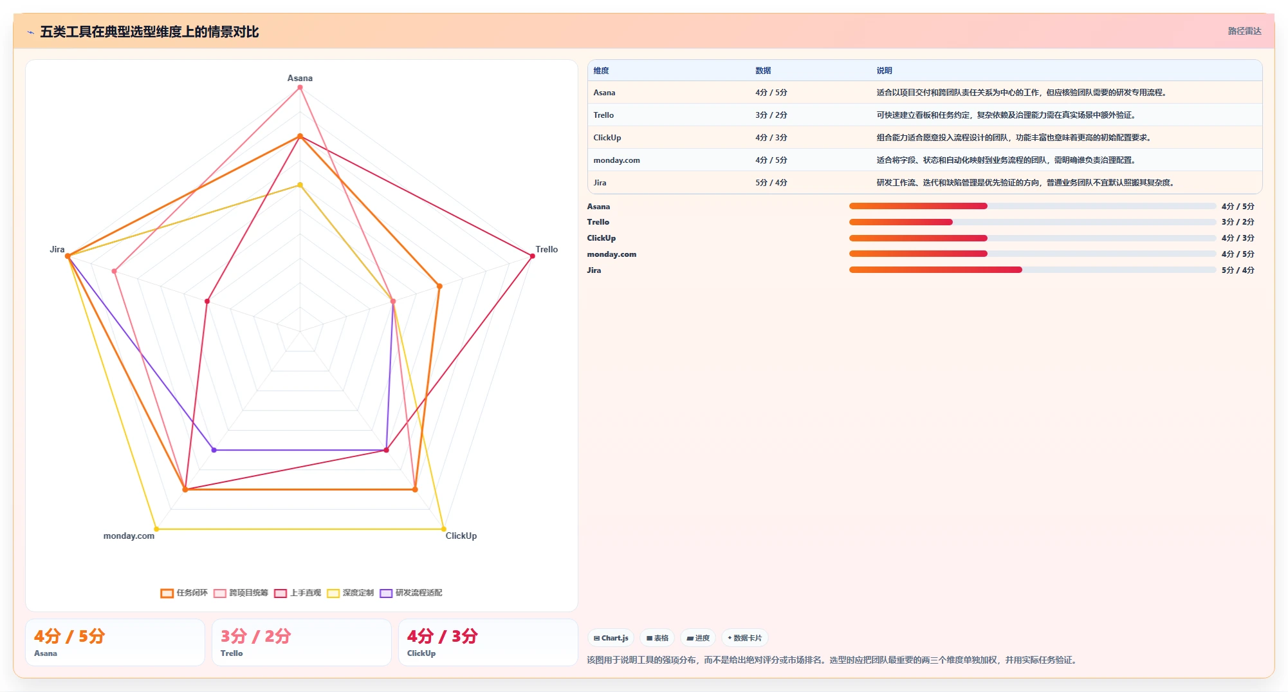Click the 5分 / 4分 value beside Jira's progress bar
The height and width of the screenshot is (692, 1288).
click(x=1238, y=270)
